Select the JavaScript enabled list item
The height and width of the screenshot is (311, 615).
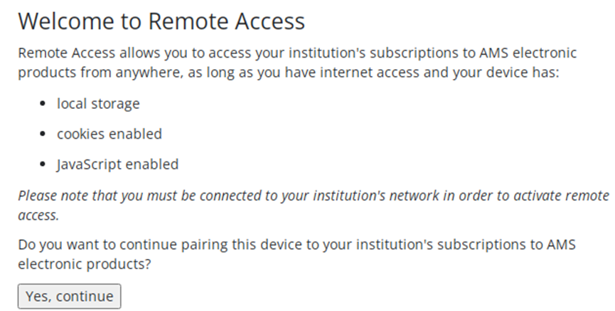point(117,164)
